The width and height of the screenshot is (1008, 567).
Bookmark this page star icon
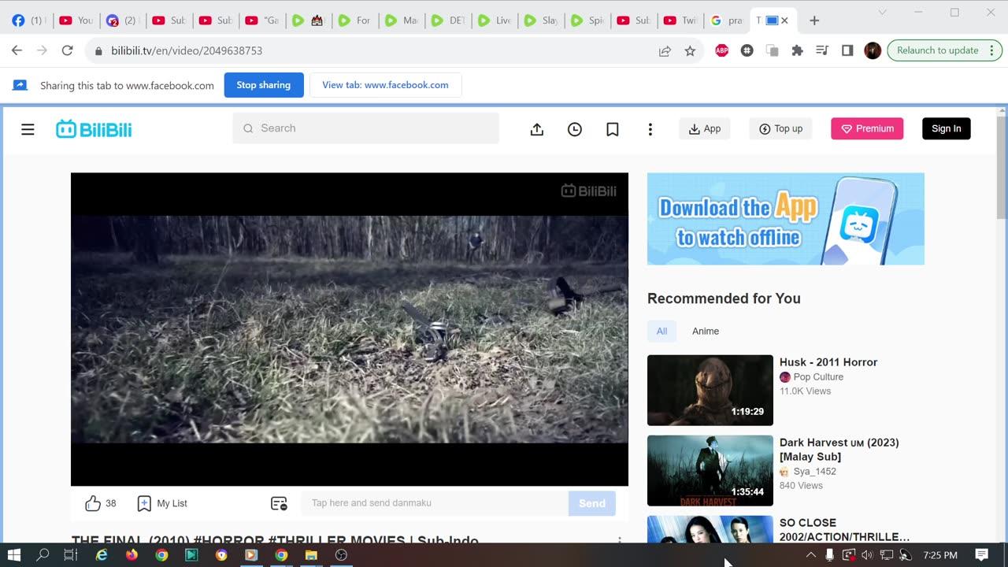tap(691, 50)
